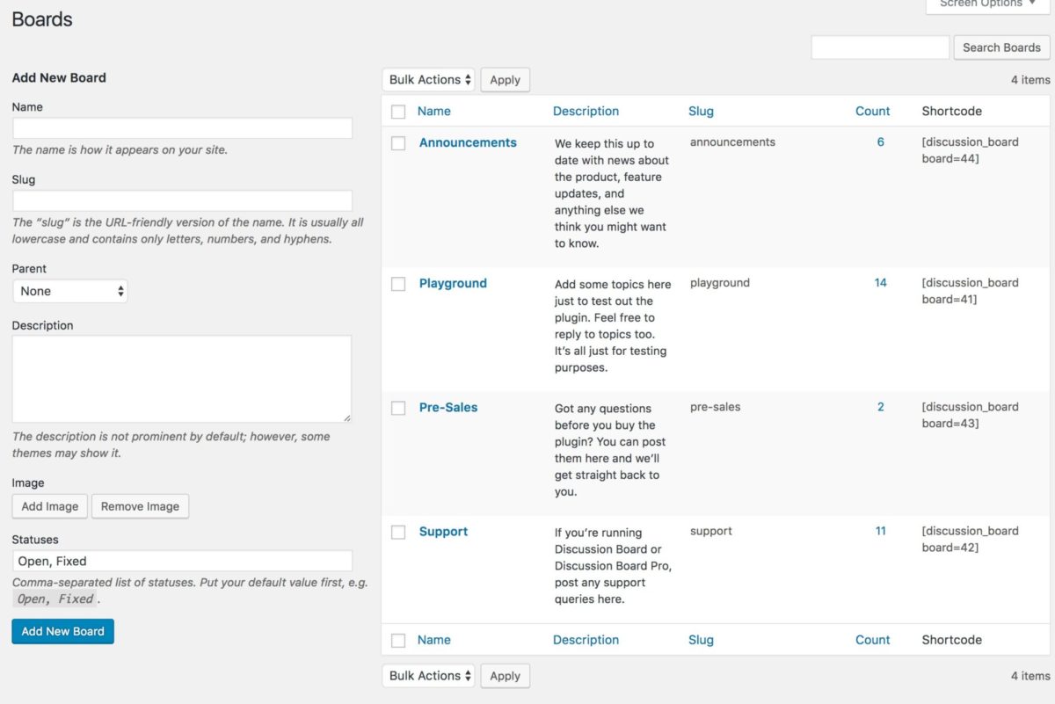Open the bottom Bulk Actions dropdown

tap(428, 675)
